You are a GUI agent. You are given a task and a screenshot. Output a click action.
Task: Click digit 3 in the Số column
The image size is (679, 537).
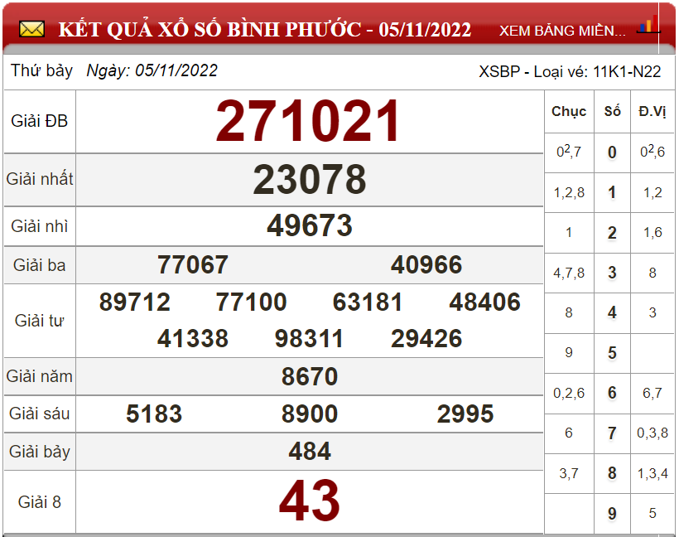612,273
